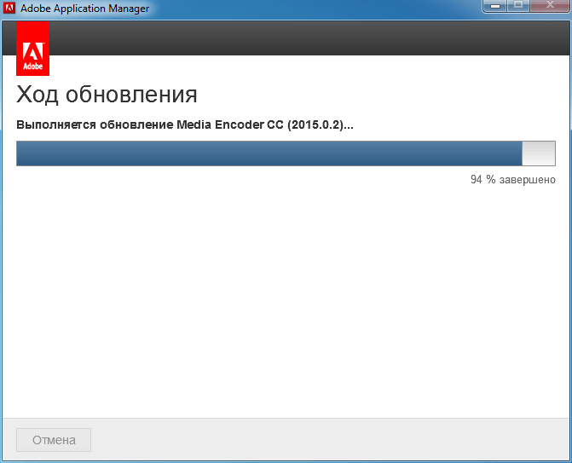
Task: Click the Media Encoder CC update message
Action: coord(185,124)
